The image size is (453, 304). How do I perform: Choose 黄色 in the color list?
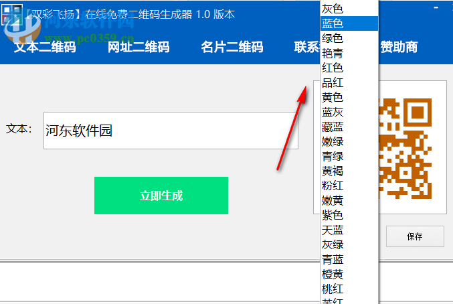pos(349,97)
